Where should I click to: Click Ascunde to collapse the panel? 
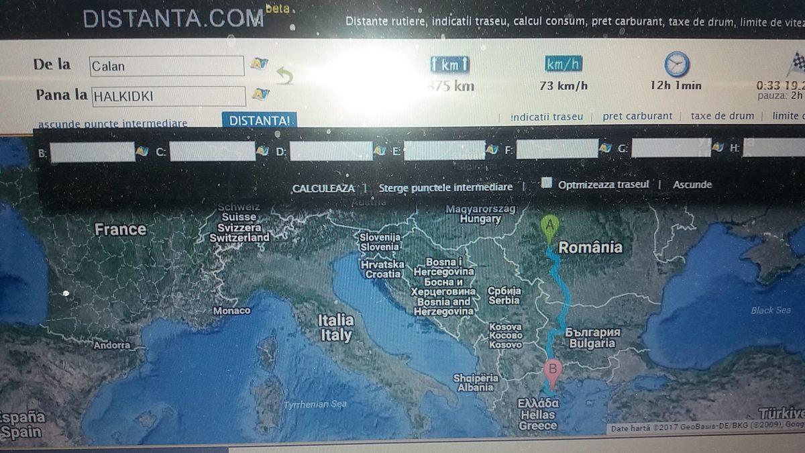[x=692, y=185]
